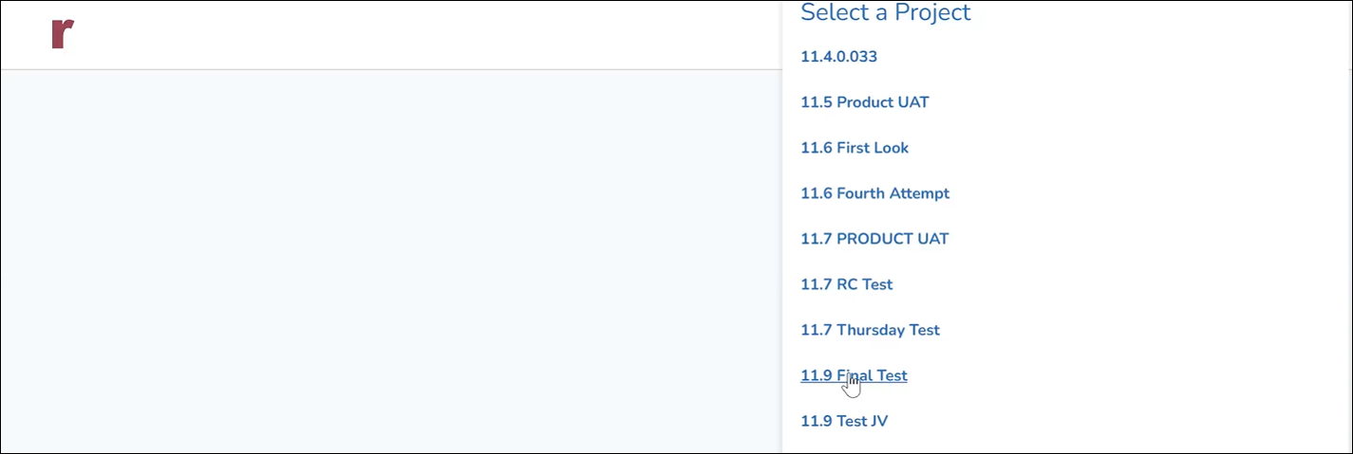The image size is (1353, 454).
Task: Go to home via the 'r' brand logo
Action: coord(63,33)
